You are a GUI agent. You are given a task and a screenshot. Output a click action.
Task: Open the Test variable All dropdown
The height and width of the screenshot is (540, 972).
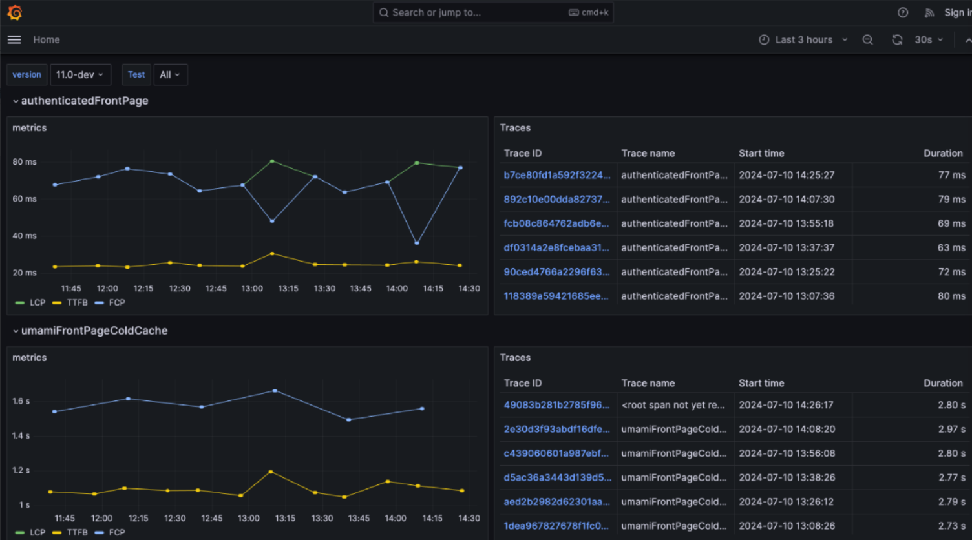[x=171, y=74]
